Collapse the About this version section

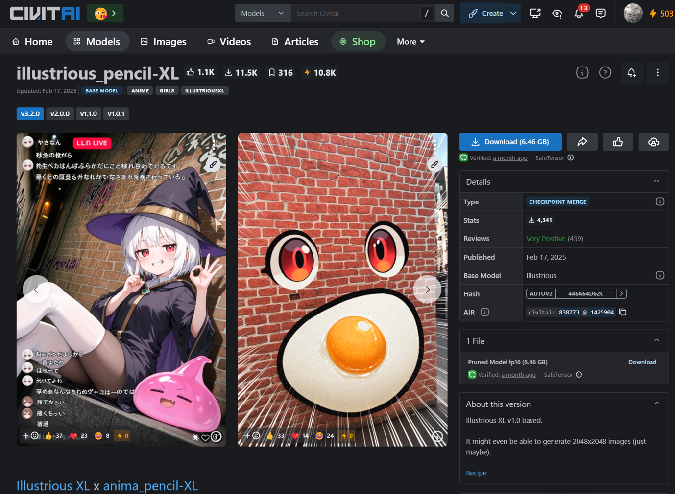[x=657, y=404]
